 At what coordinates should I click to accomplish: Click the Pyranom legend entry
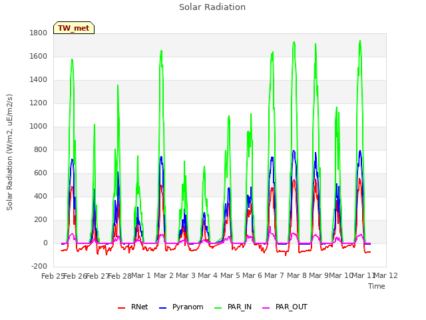coord(181,307)
